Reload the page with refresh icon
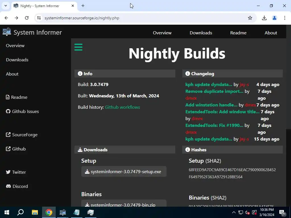The width and height of the screenshot is (291, 218). pos(27,18)
